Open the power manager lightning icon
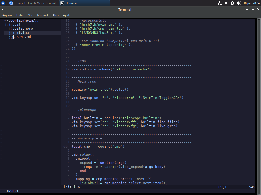 pos(232,3)
